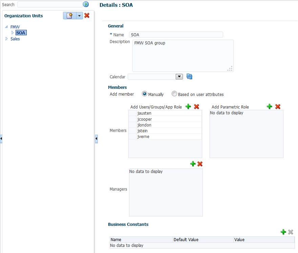Viewport: 298px width, 253px height.
Task: Click the Name input field
Action: click(176, 35)
